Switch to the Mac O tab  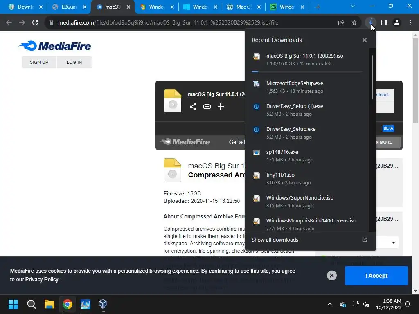(x=244, y=7)
